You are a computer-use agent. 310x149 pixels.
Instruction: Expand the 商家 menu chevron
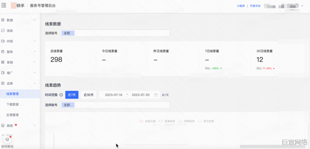[x=35, y=125]
